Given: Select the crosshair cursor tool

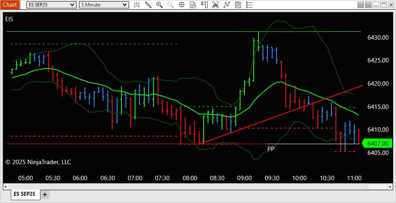Looking at the screenshot, I should coord(182,4).
